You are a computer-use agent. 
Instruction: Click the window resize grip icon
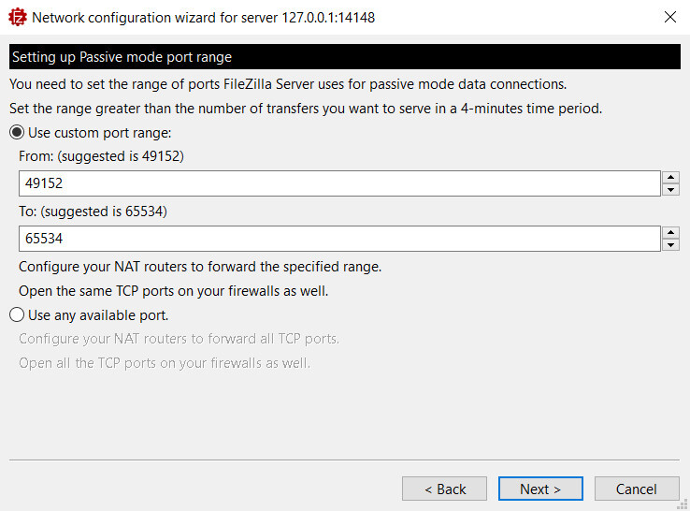tap(683, 504)
